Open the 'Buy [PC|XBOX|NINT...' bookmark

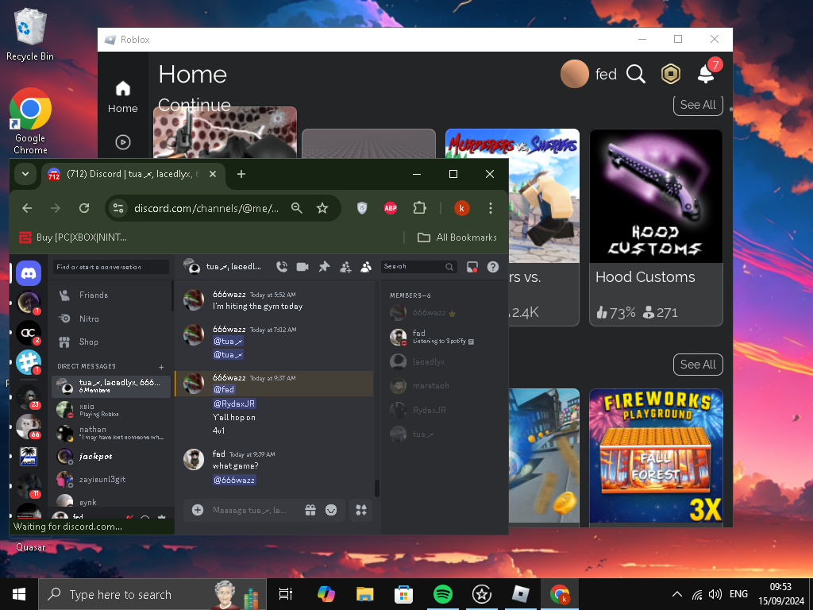coord(73,237)
